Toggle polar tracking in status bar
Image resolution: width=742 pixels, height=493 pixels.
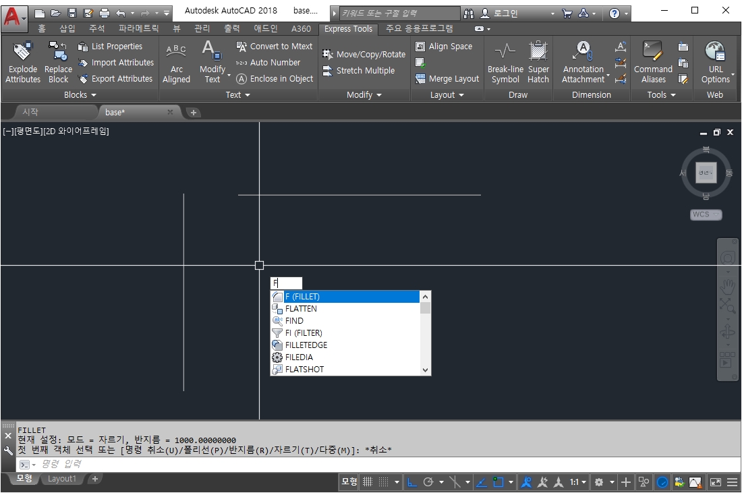click(428, 482)
